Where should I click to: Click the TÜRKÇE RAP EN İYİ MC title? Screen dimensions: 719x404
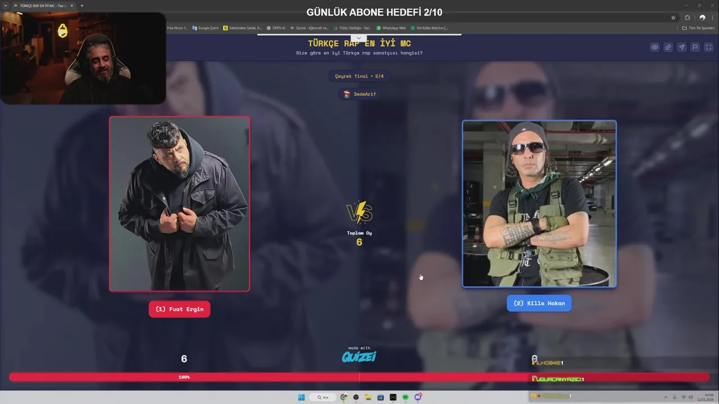(359, 43)
